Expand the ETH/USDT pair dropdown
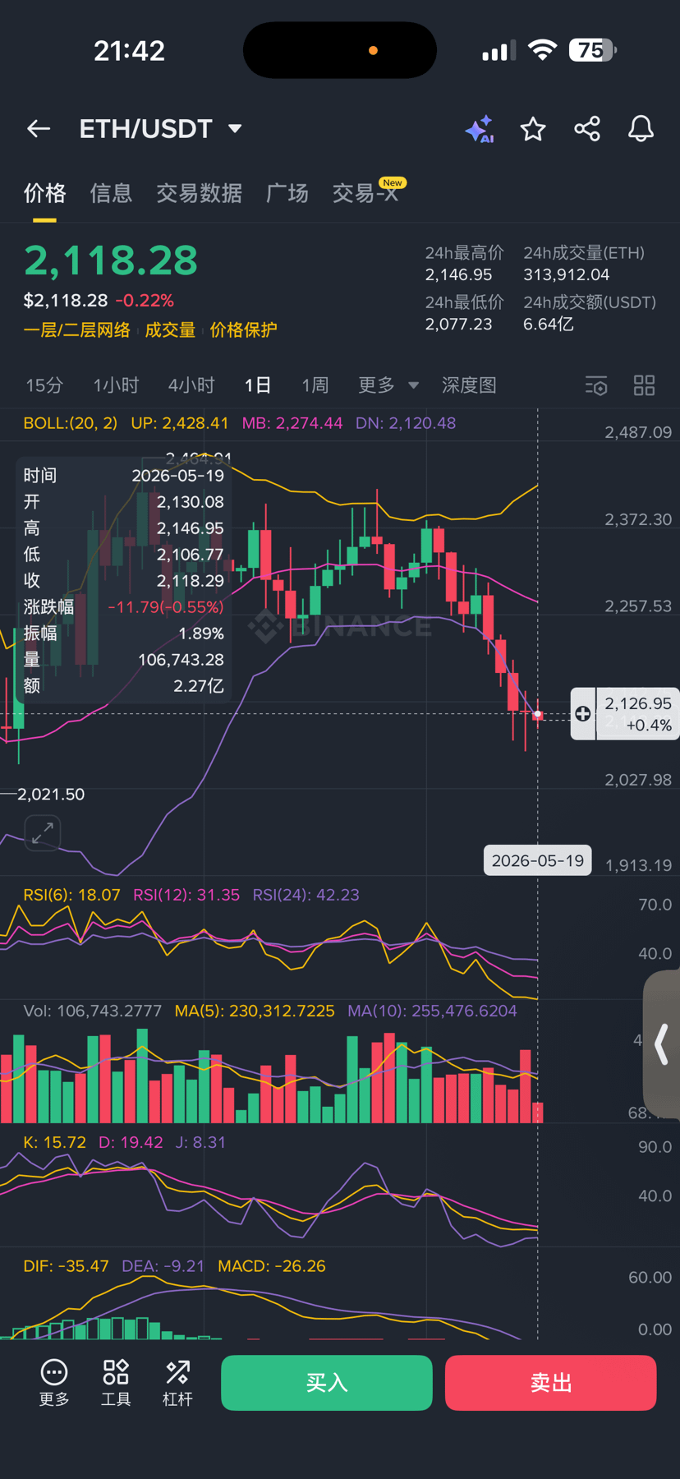680x1479 pixels. click(235, 129)
